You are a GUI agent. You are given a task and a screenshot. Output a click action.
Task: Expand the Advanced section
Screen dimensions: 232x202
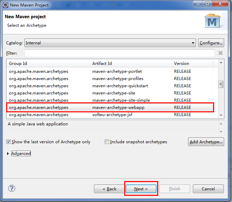point(8,154)
